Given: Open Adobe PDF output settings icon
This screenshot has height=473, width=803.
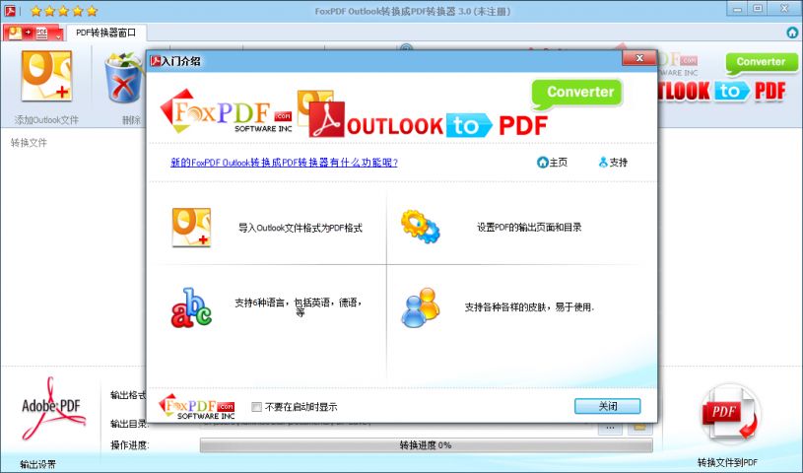Looking at the screenshot, I should (53, 411).
